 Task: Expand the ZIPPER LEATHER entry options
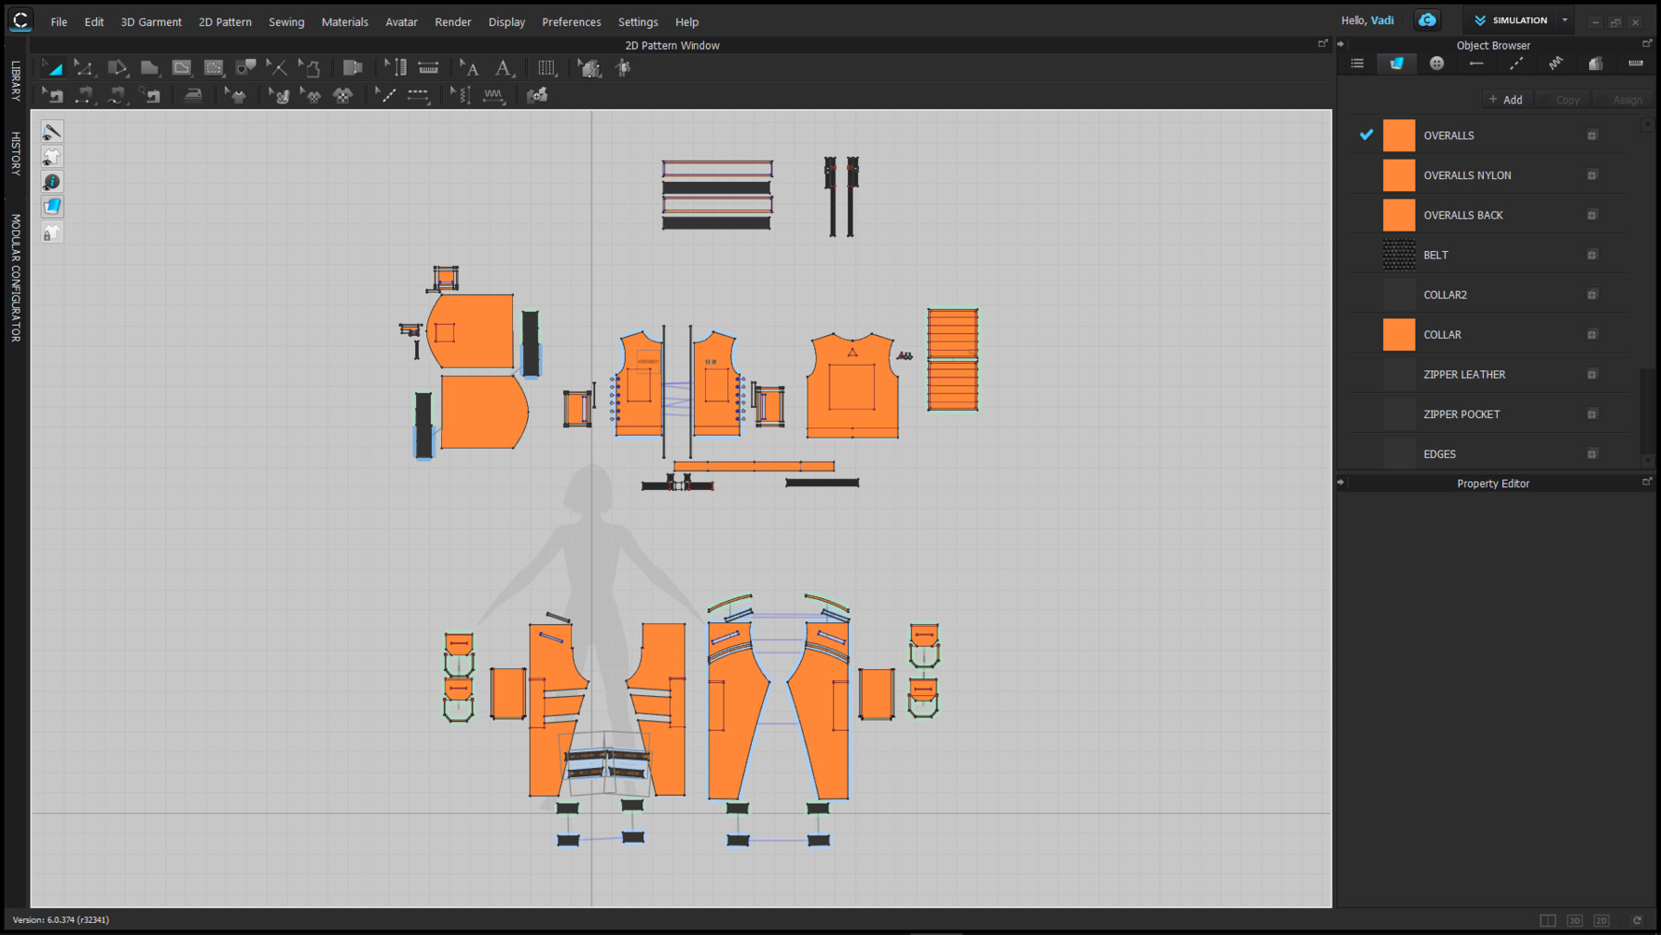pyautogui.click(x=1592, y=375)
